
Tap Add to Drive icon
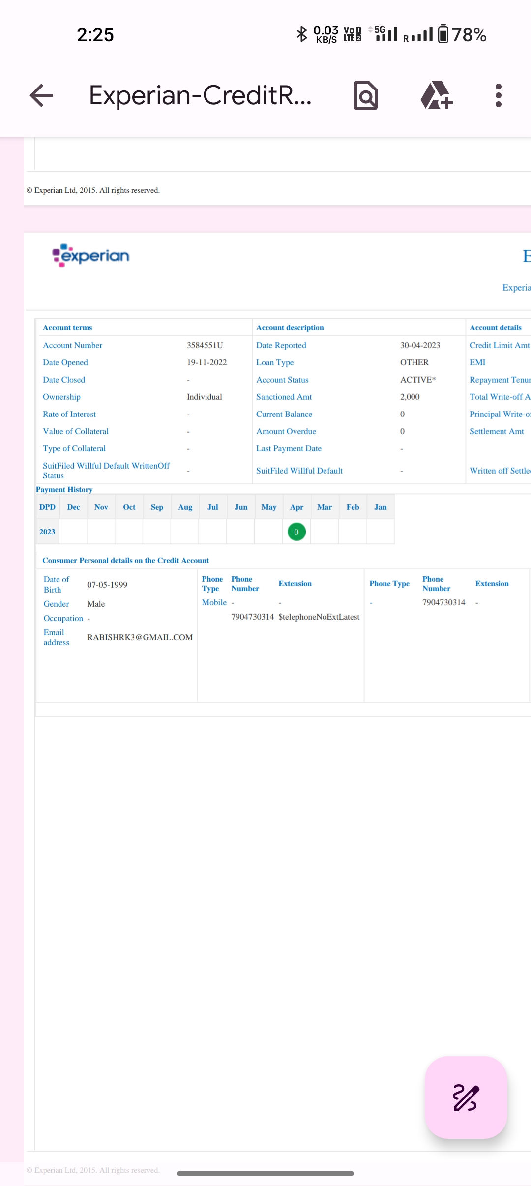point(436,95)
